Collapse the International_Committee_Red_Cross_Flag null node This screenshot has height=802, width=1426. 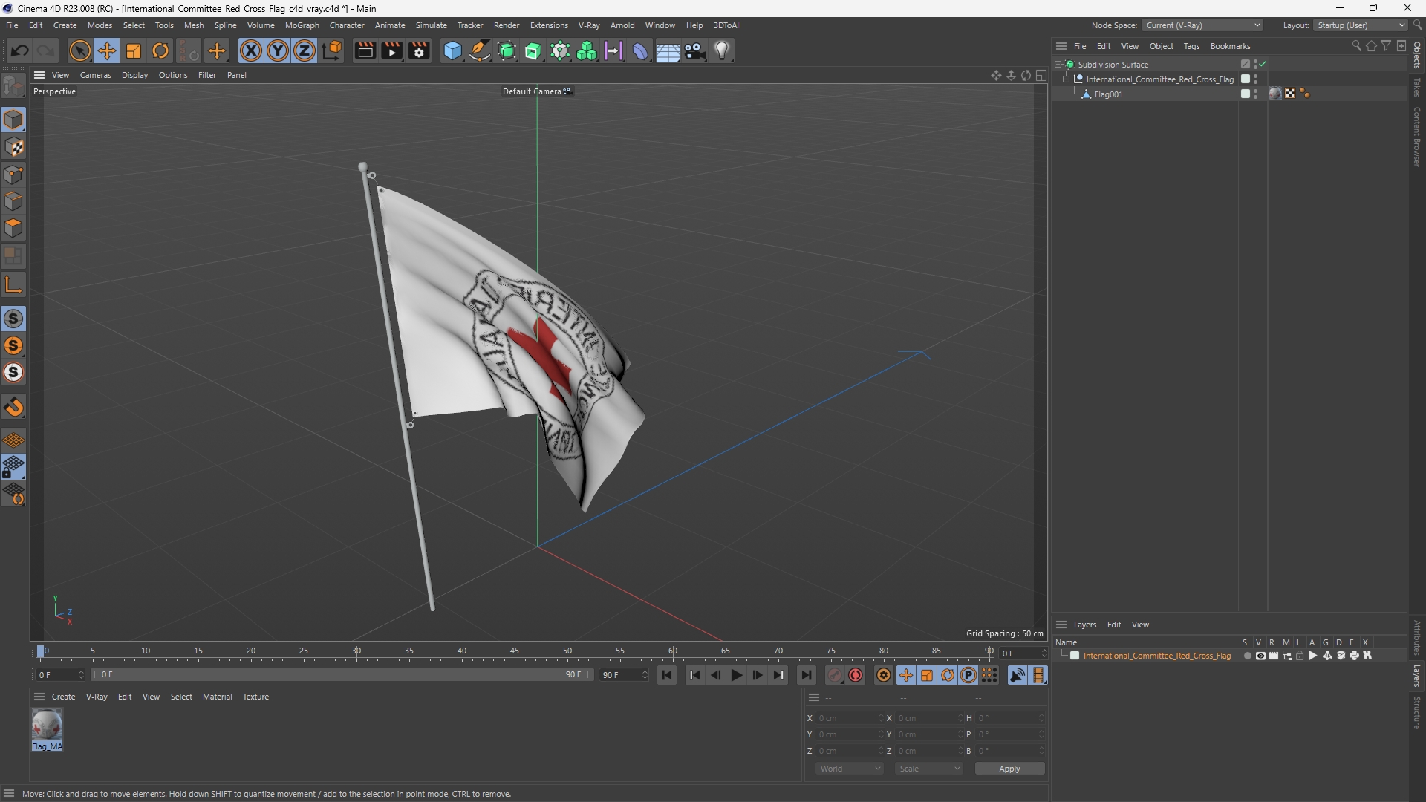(x=1067, y=79)
